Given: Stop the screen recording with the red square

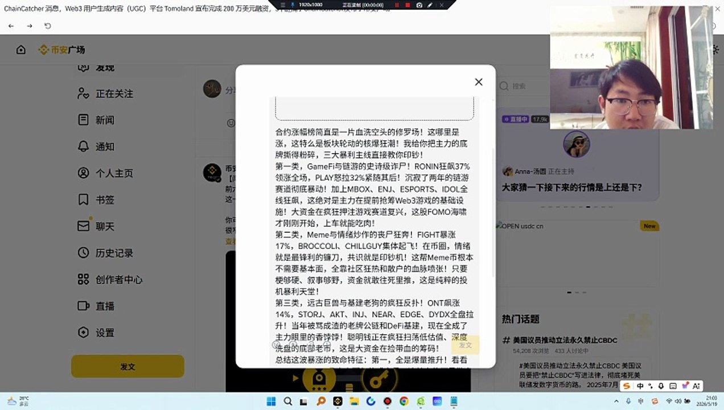Looking at the screenshot, I should [408, 5].
